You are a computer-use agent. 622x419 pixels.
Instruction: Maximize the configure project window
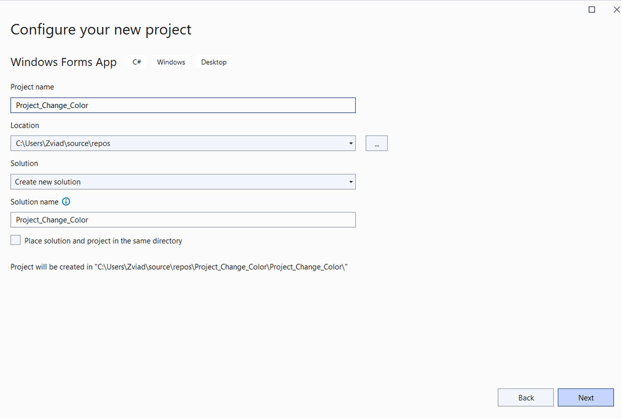pyautogui.click(x=592, y=9)
